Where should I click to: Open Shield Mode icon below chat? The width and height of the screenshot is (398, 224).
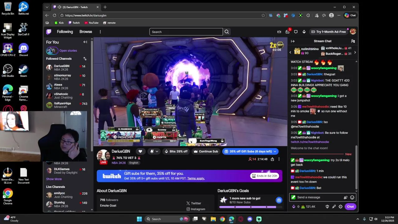click(327, 207)
